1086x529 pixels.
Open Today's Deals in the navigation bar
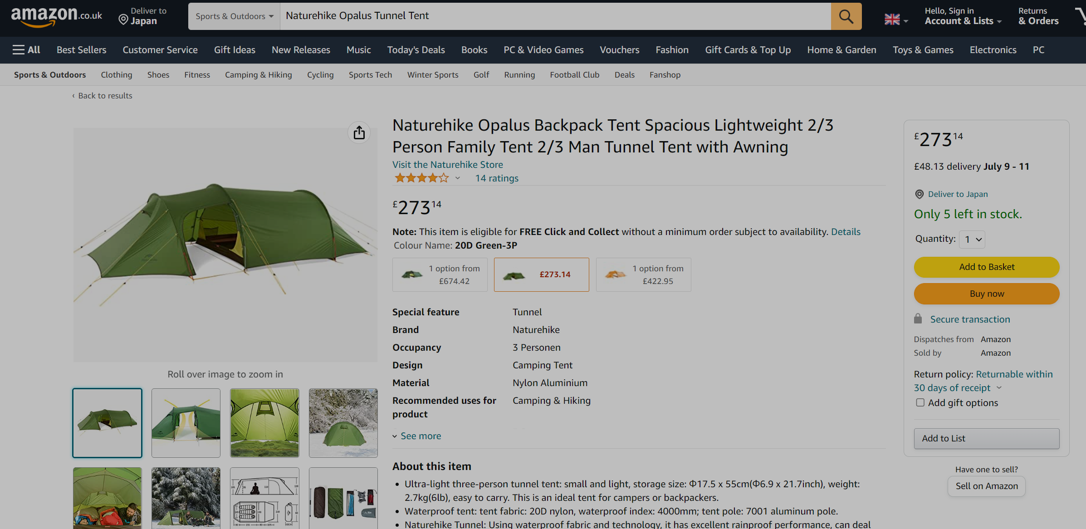(416, 50)
